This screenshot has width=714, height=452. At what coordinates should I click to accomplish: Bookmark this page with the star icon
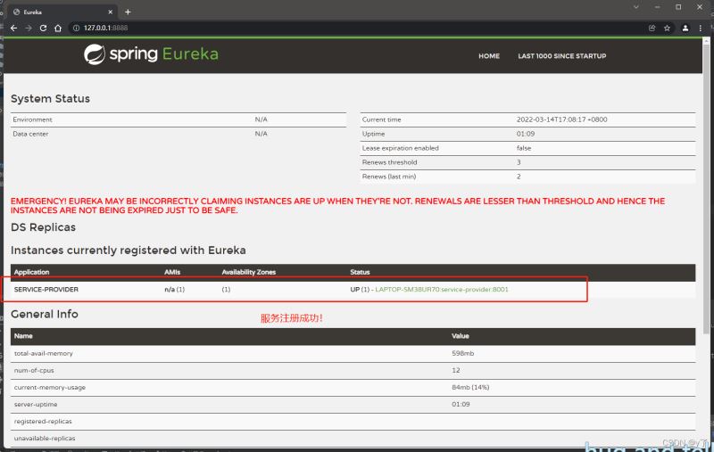pos(667,28)
